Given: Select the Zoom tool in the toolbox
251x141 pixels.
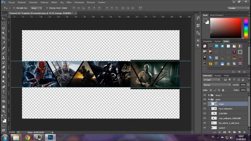Looking at the screenshot, I should point(4,111).
